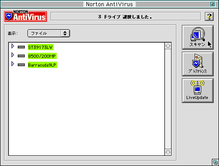
Task: Open the ファイル display dropdown
Action: click(49, 33)
